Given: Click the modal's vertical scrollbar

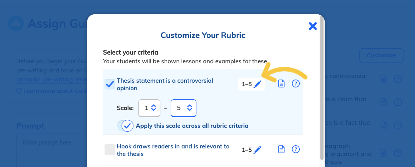Looking at the screenshot, I should 322,87.
